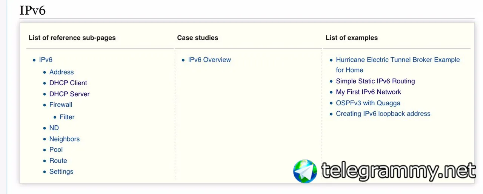Visit the Neighbors page
This screenshot has width=483, height=194.
[x=65, y=139]
